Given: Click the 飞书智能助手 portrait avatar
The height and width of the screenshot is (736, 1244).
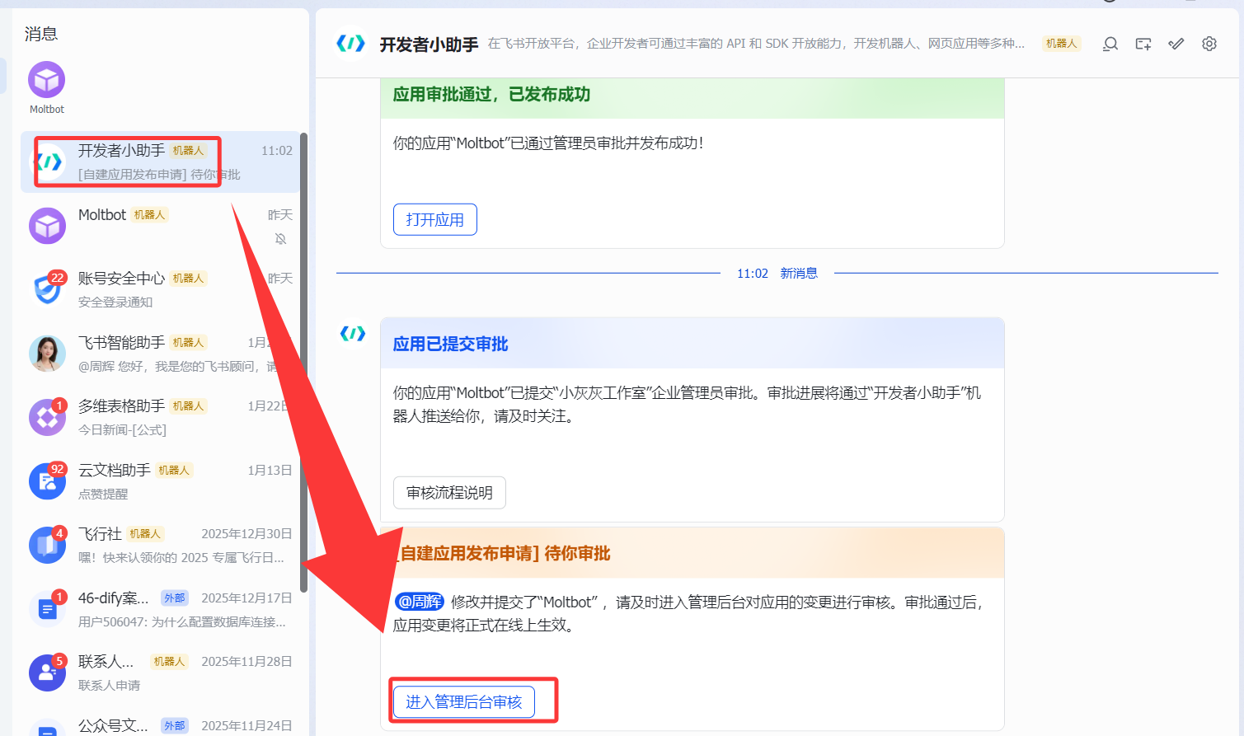Looking at the screenshot, I should coord(47,354).
